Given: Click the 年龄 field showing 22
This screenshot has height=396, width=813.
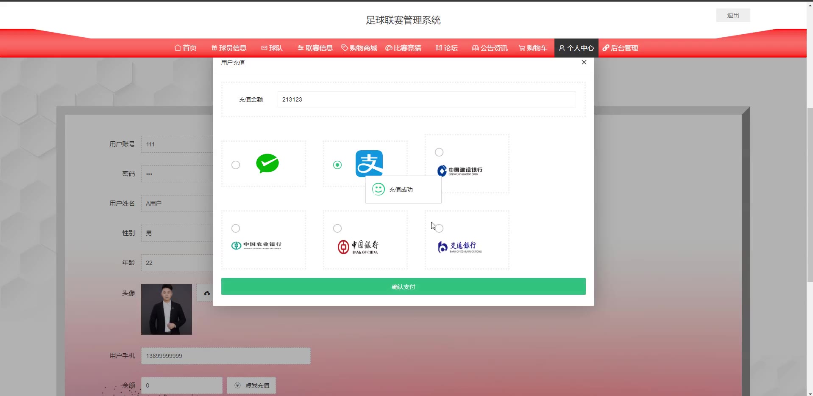Looking at the screenshot, I should coord(177,263).
